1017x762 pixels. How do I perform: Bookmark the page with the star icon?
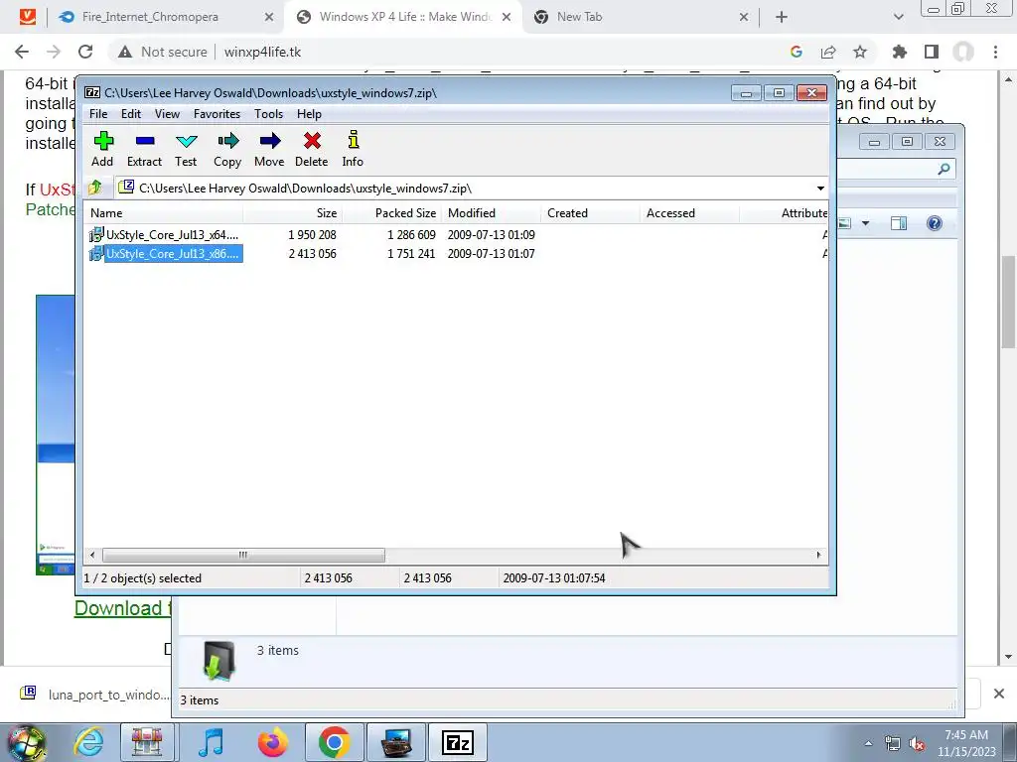click(860, 52)
